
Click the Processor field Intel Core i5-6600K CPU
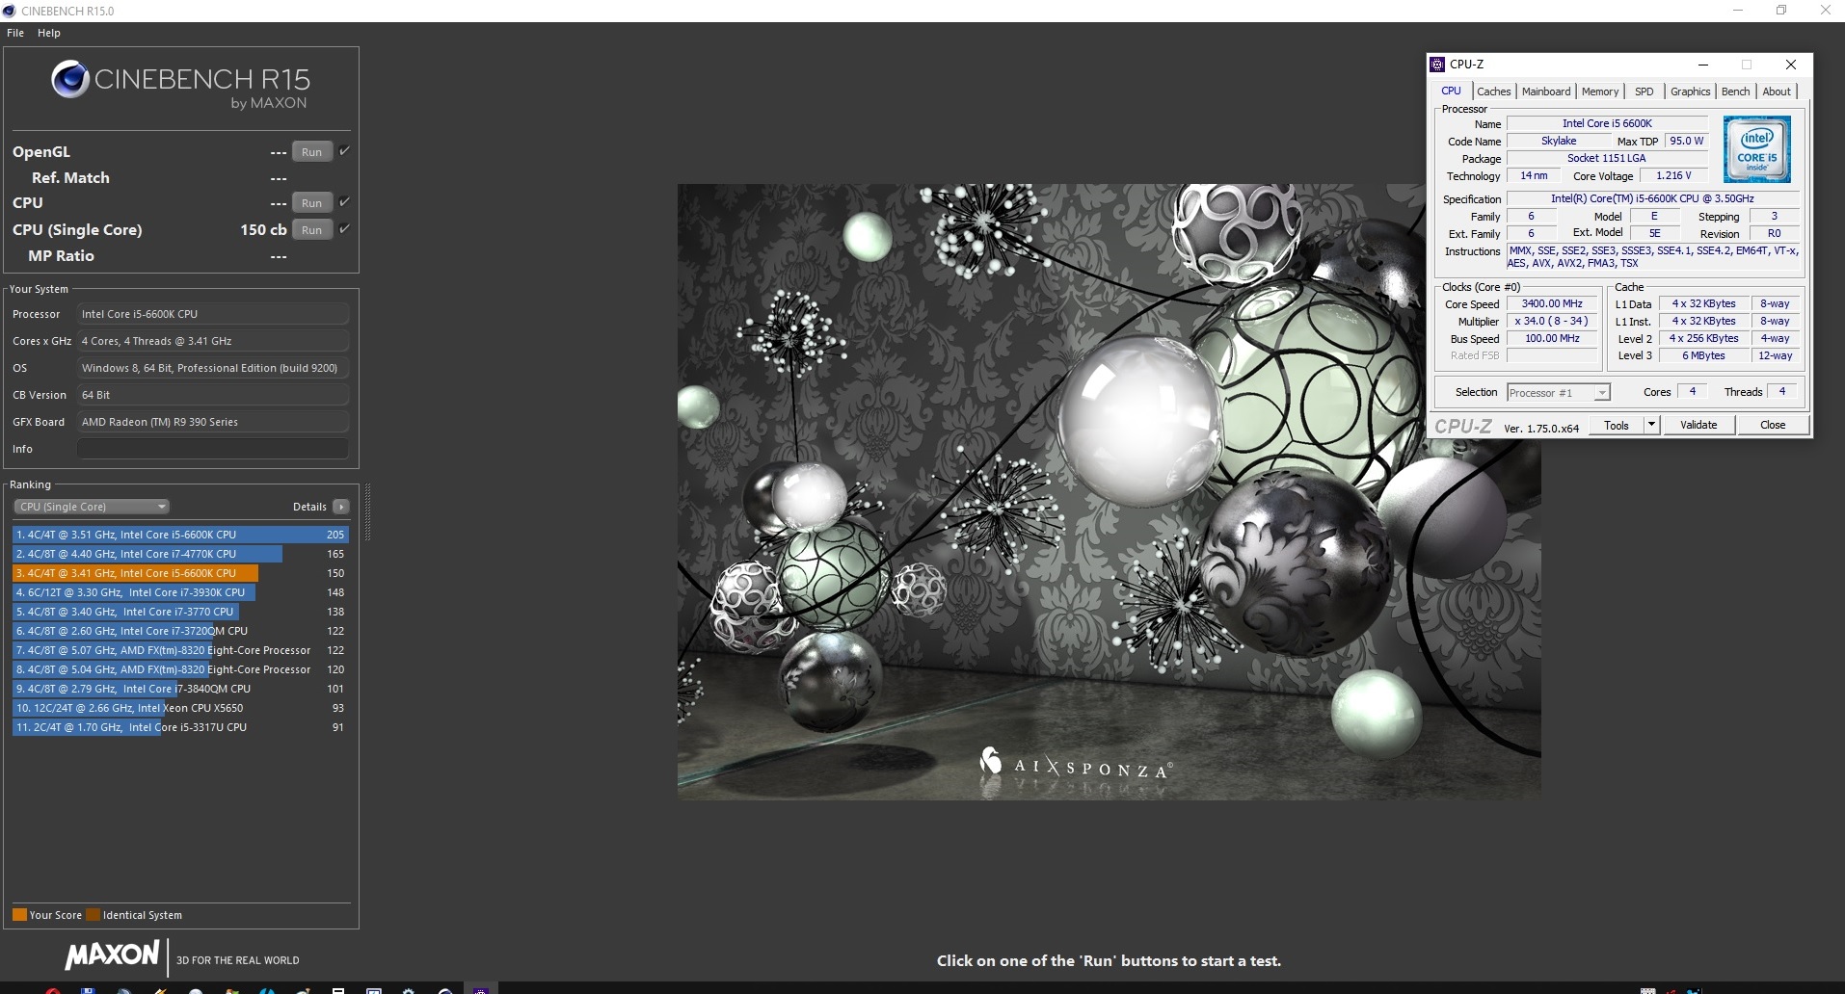(213, 314)
